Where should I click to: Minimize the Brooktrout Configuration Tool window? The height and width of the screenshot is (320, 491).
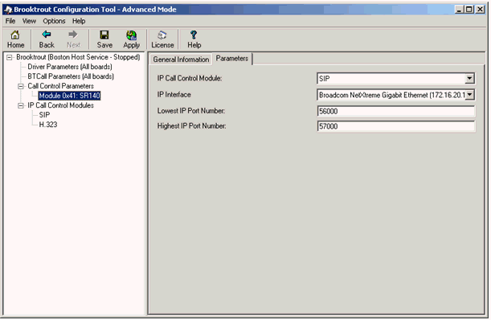tap(459, 10)
